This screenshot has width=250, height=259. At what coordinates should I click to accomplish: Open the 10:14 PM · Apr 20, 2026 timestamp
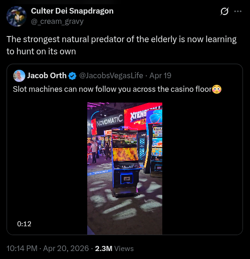pyautogui.click(x=48, y=248)
